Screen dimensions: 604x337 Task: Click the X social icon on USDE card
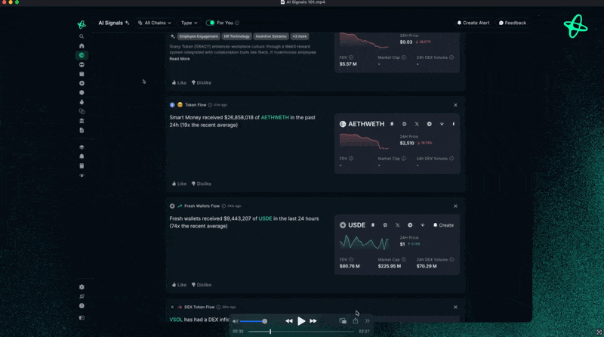click(398, 225)
